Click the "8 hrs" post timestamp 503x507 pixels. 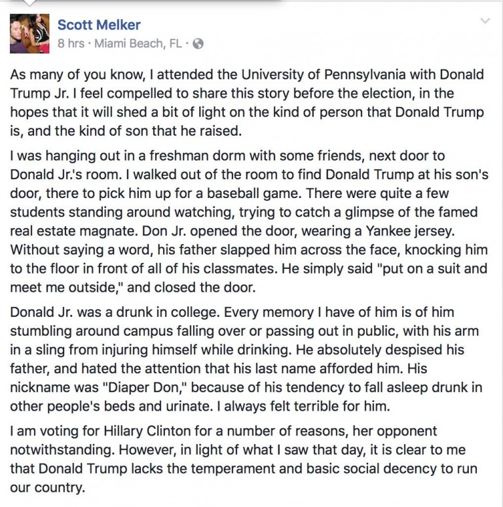point(72,44)
